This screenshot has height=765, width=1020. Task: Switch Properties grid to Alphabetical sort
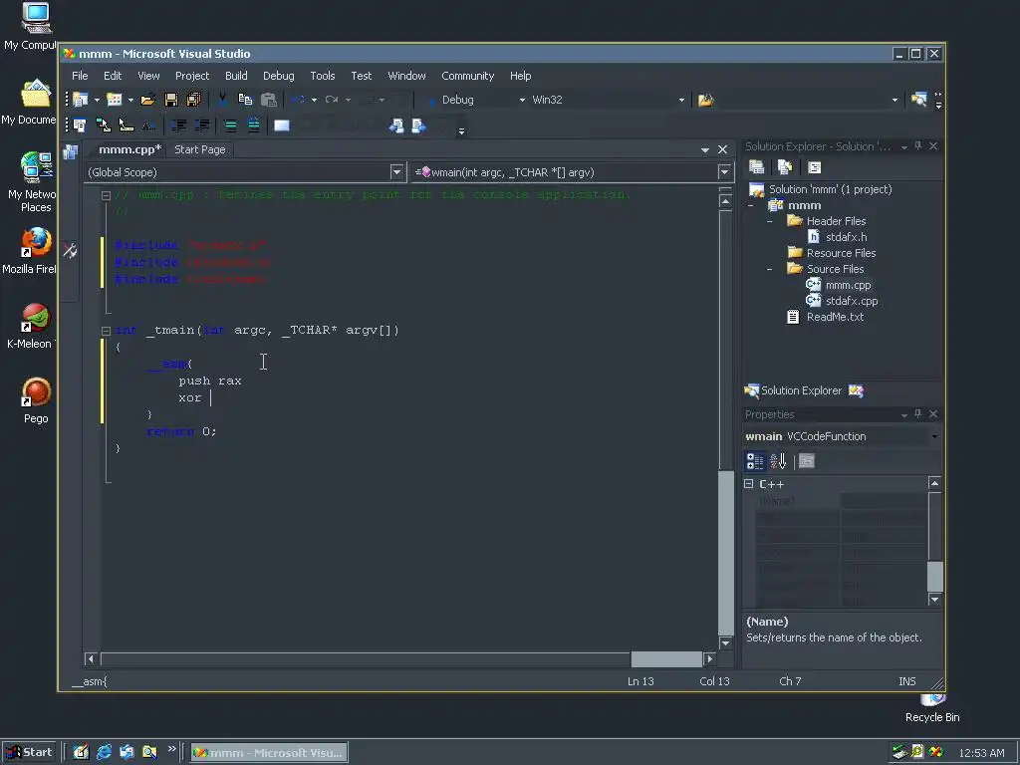pos(778,461)
